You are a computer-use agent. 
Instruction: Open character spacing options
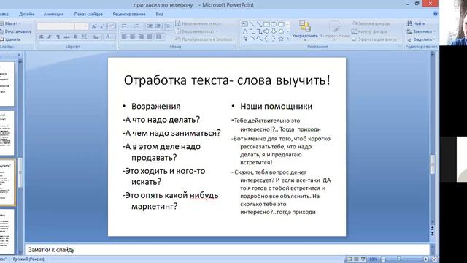click(x=85, y=37)
